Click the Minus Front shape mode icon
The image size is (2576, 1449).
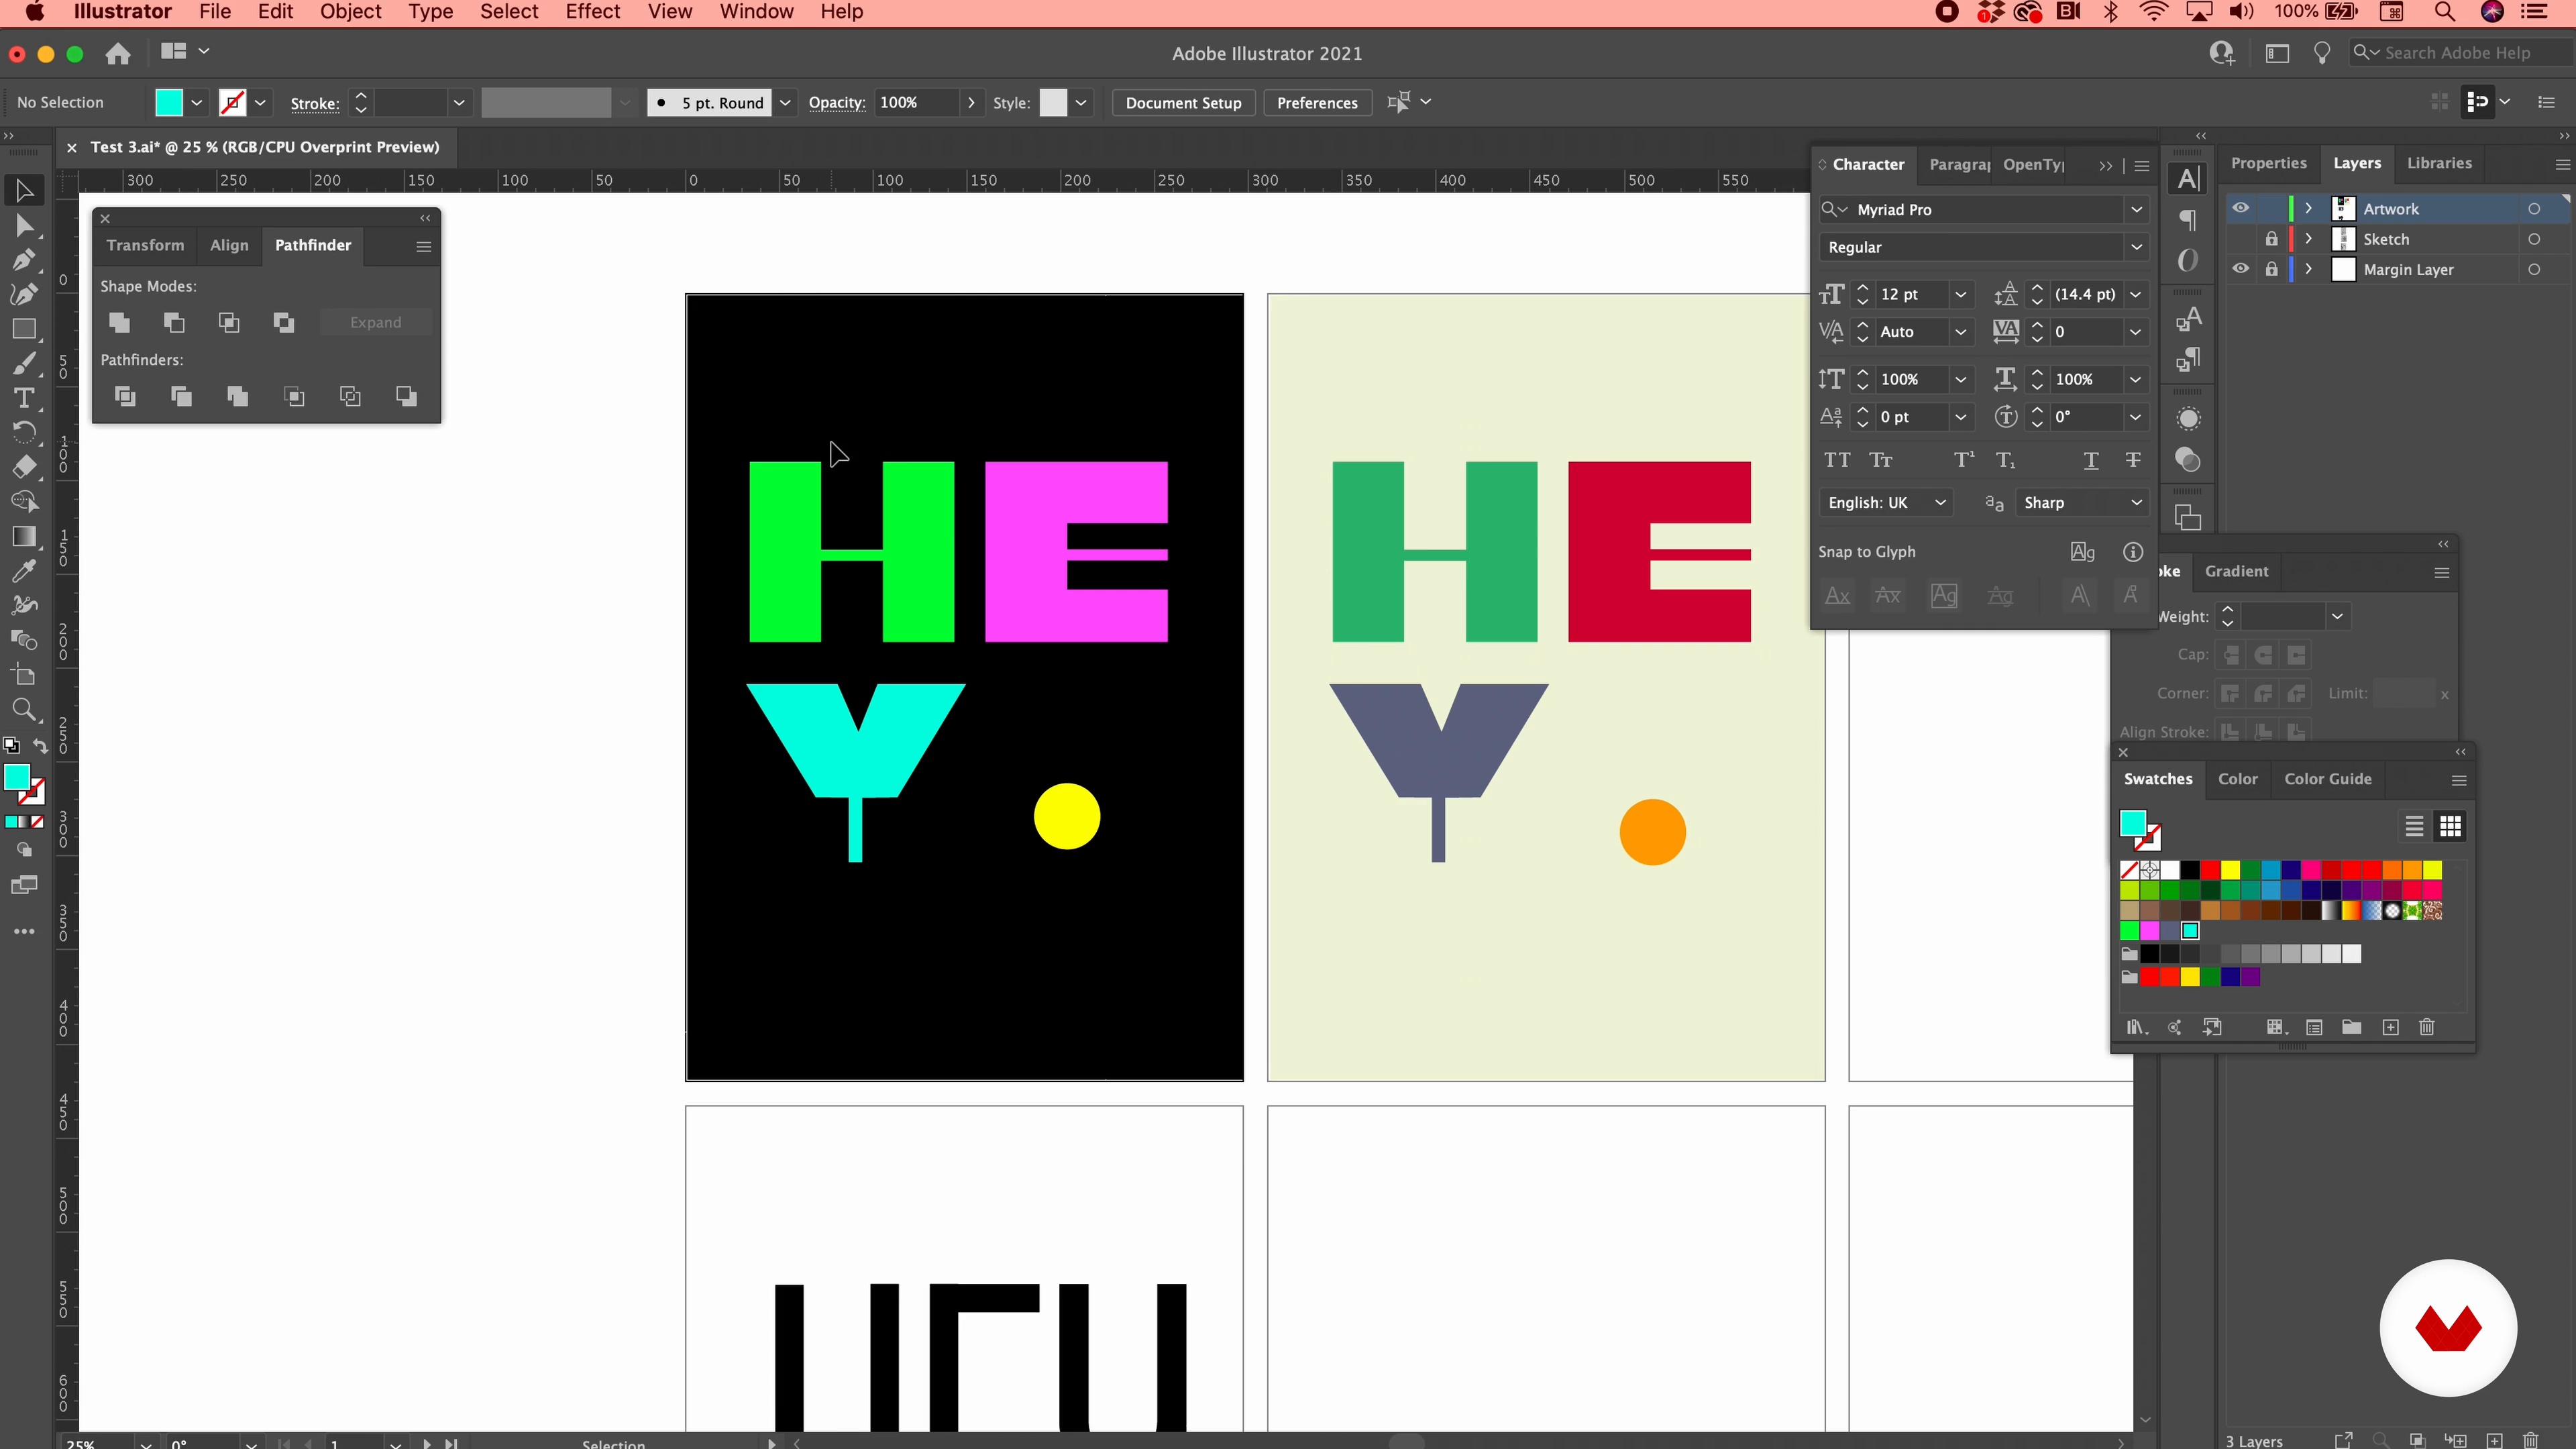[174, 322]
